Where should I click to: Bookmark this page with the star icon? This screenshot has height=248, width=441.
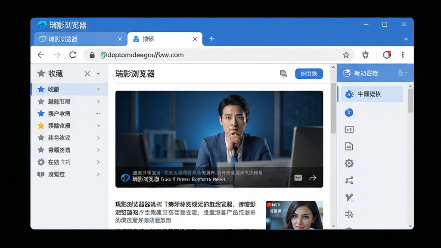click(x=346, y=55)
